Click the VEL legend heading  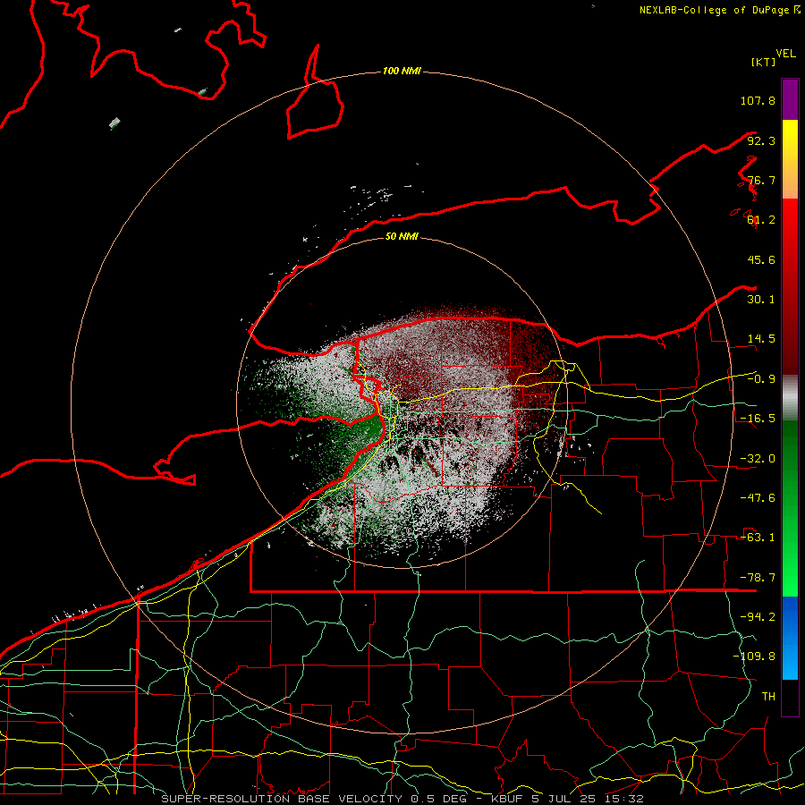pyautogui.click(x=785, y=53)
